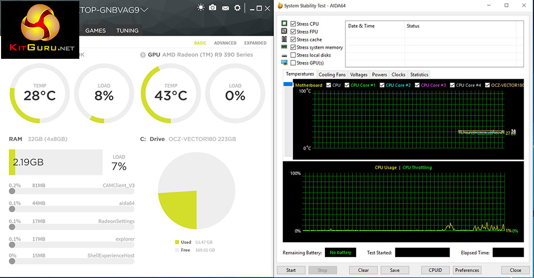Uncheck Stress cache checkbox
Image resolution: width=534 pixels, height=278 pixels.
tap(293, 40)
